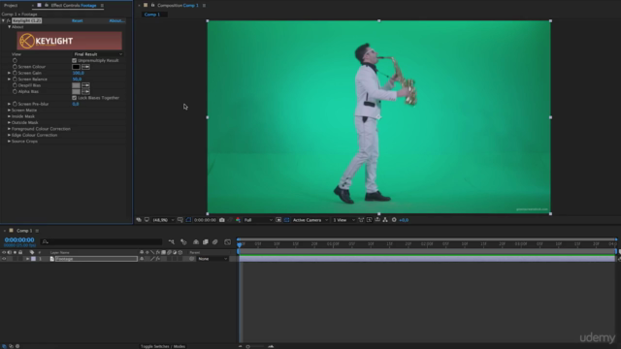The height and width of the screenshot is (349, 621).
Task: Toggle Screen Colour stopwatch keyframing
Action: tap(15, 67)
